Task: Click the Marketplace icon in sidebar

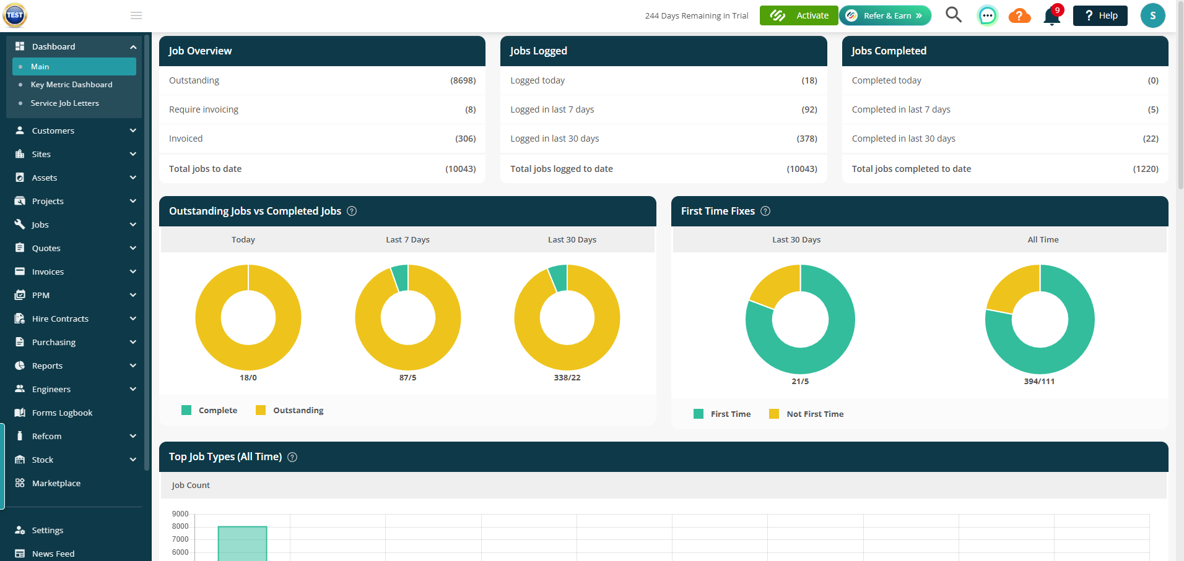Action: point(20,483)
